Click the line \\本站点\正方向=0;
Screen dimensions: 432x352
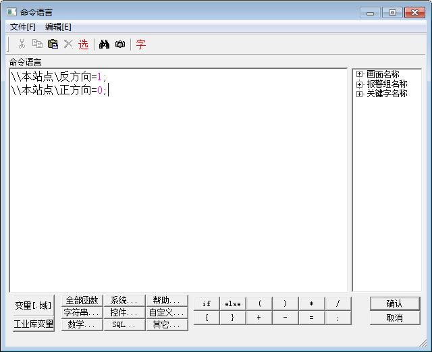(59, 90)
